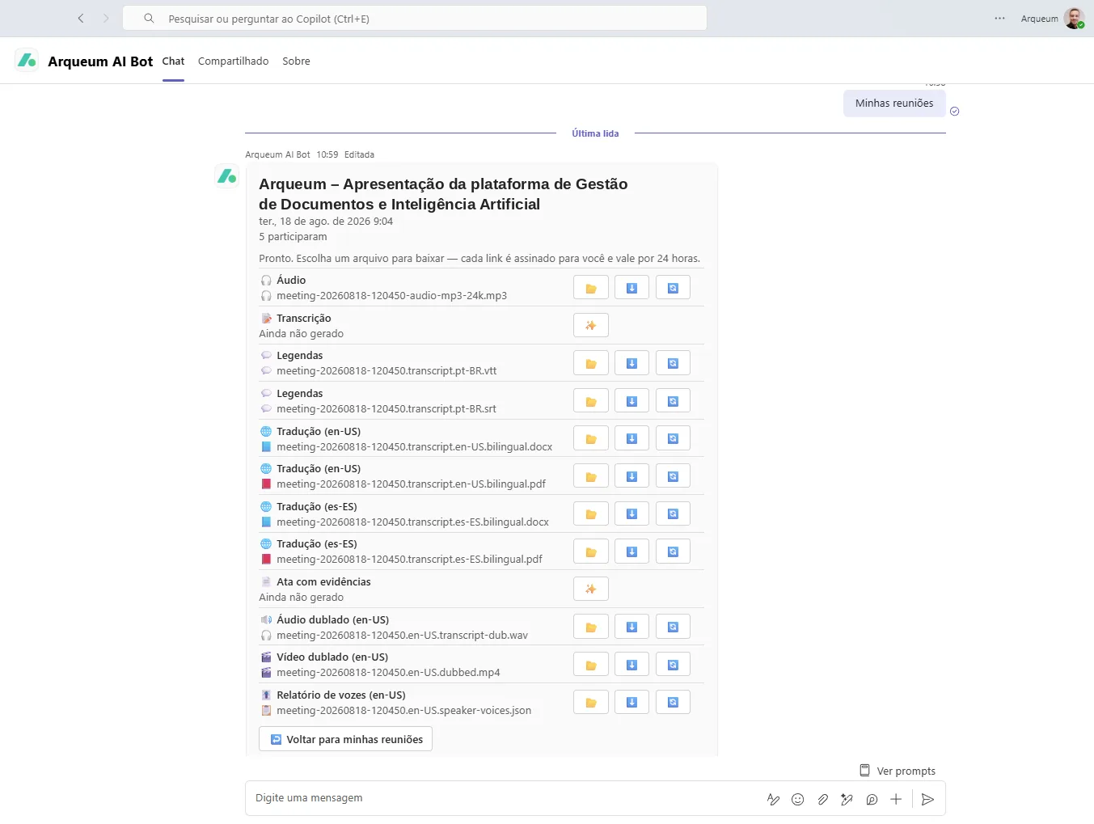Click the file name meeting-20260818-120450-audio-mp3-24k.mp3
Viewport: 1094px width, 824px height.
point(391,295)
